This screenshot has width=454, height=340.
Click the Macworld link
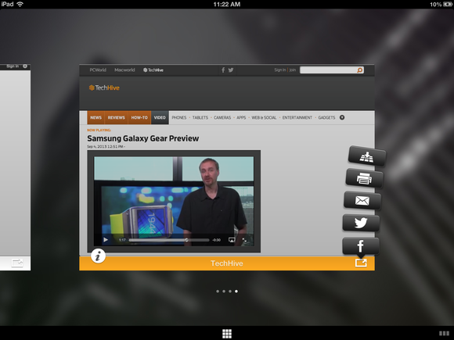pyautogui.click(x=124, y=70)
